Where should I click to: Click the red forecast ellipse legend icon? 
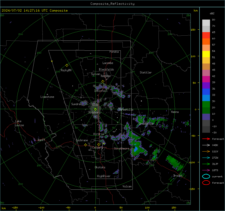206,183
